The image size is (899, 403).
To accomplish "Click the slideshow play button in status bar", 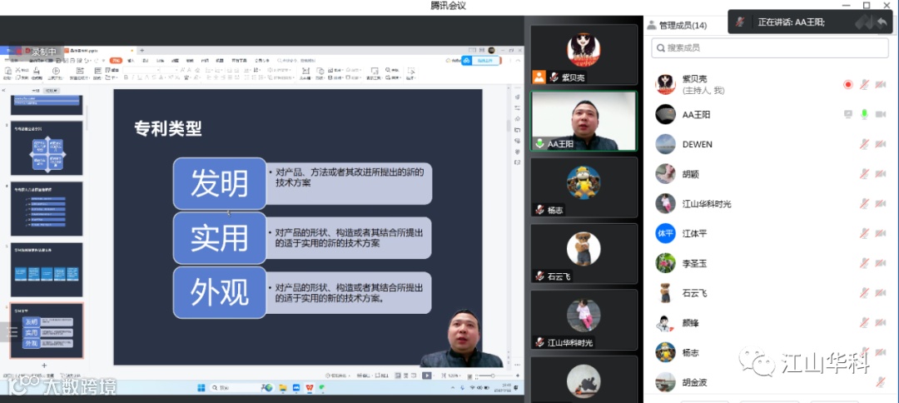I will pos(426,376).
